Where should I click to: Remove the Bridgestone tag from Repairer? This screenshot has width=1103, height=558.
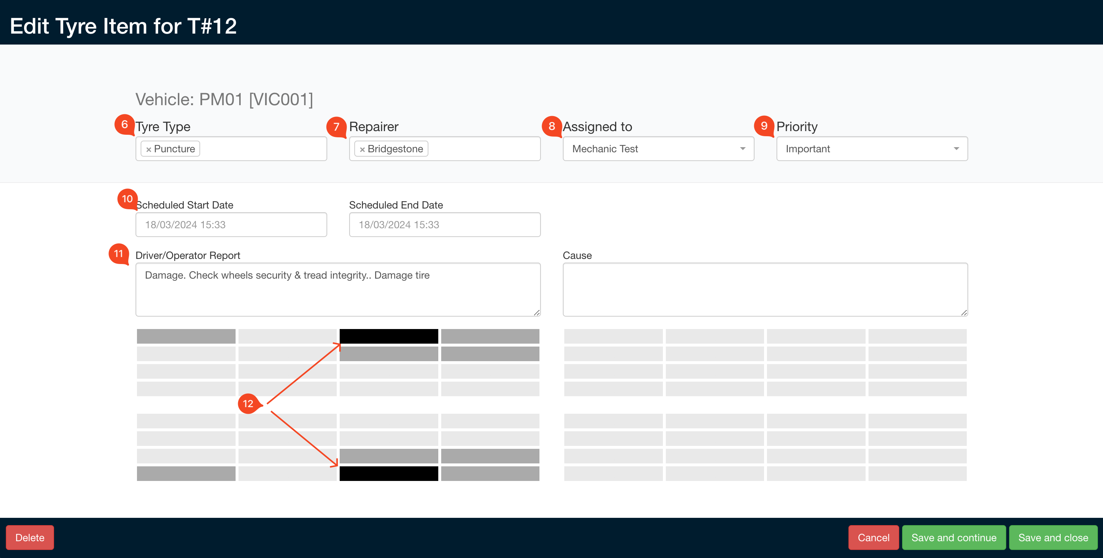pyautogui.click(x=362, y=149)
